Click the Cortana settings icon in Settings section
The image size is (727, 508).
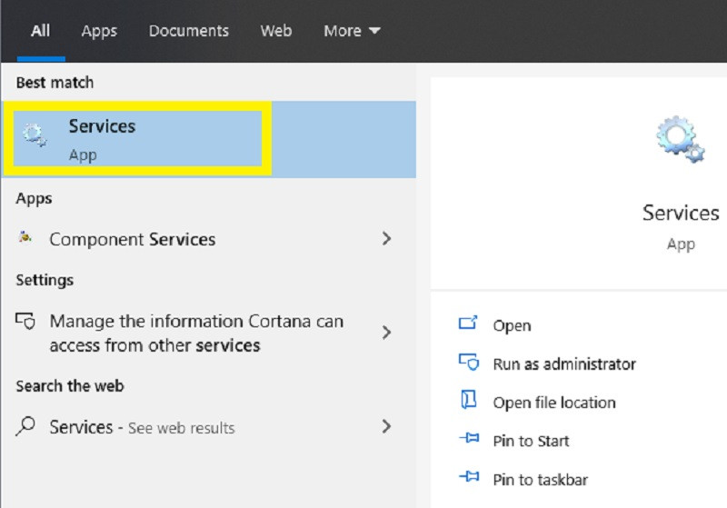(x=25, y=322)
